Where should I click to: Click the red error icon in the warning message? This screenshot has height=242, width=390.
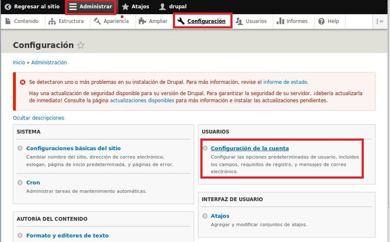[22, 82]
